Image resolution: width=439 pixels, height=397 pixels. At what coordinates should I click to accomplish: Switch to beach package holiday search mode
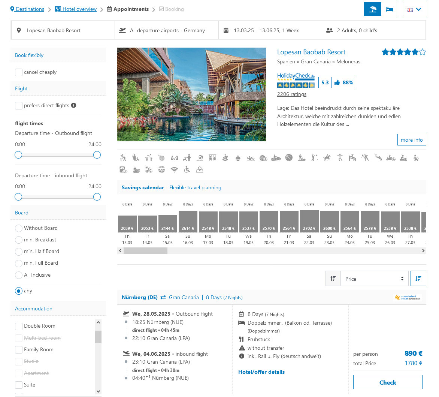[x=372, y=9]
